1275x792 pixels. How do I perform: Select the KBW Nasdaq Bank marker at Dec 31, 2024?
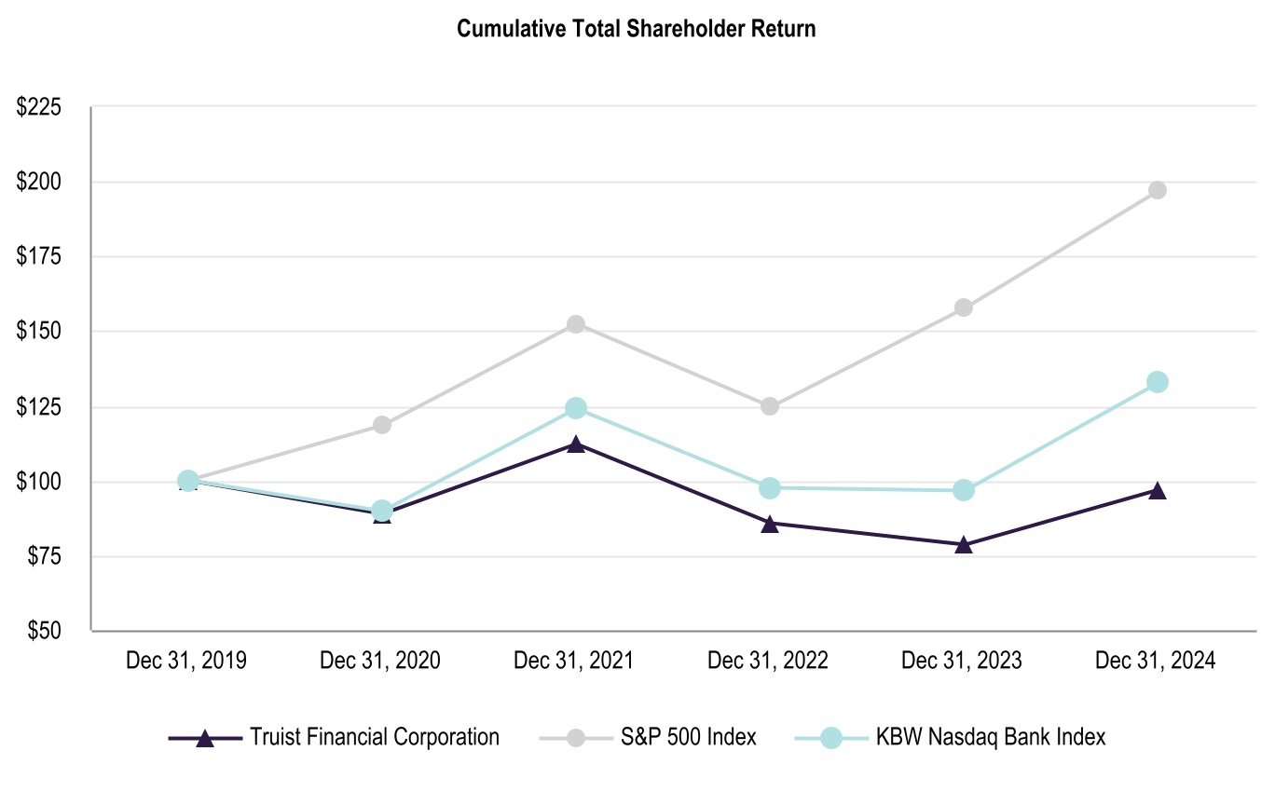point(1157,382)
